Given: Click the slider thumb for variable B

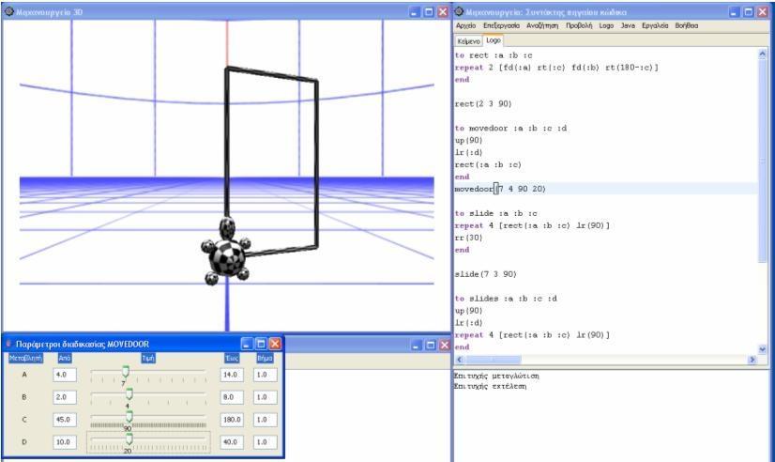Looking at the screenshot, I should click(x=129, y=393).
